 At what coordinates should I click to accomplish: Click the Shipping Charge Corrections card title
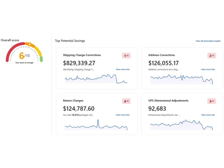(82, 55)
